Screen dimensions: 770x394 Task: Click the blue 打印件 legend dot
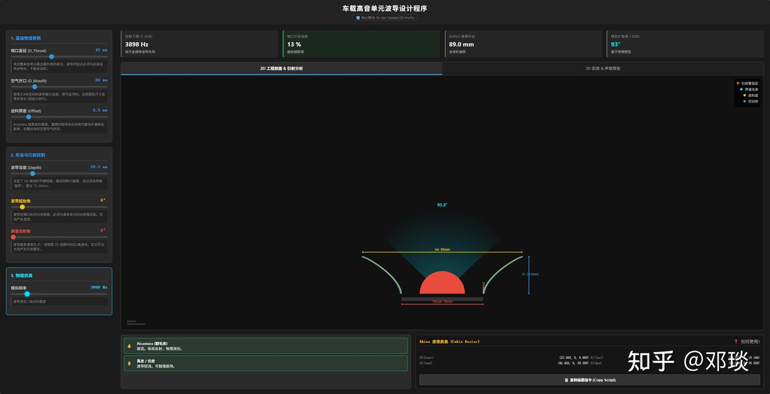(744, 101)
